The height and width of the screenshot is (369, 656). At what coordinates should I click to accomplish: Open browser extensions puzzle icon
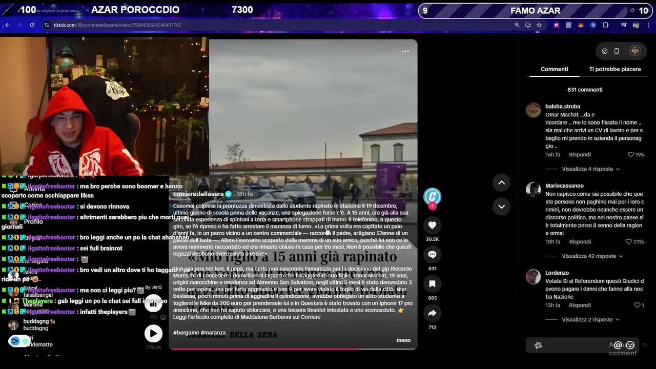[x=605, y=25]
